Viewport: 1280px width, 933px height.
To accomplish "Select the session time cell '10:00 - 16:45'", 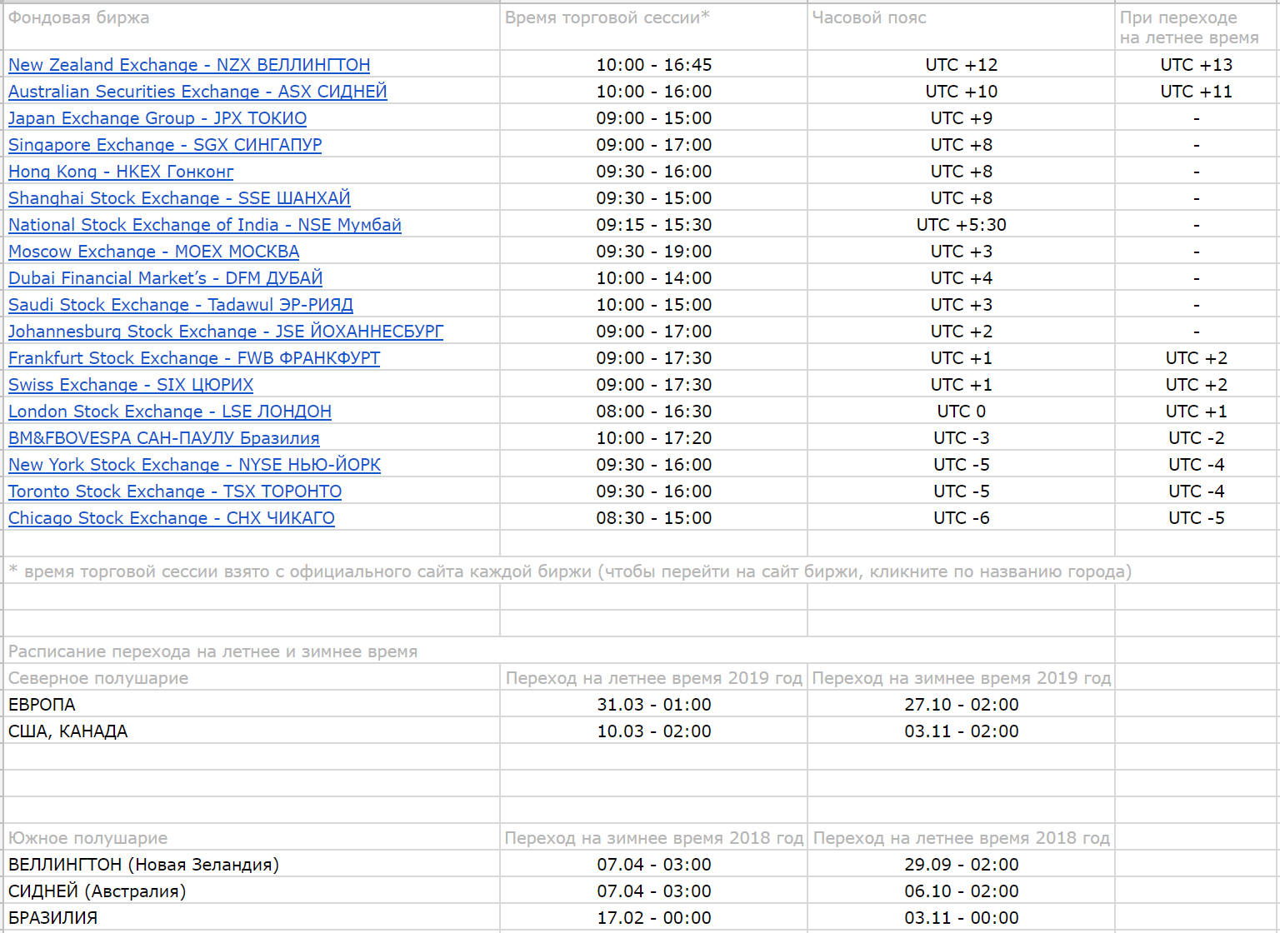I will tap(654, 65).
